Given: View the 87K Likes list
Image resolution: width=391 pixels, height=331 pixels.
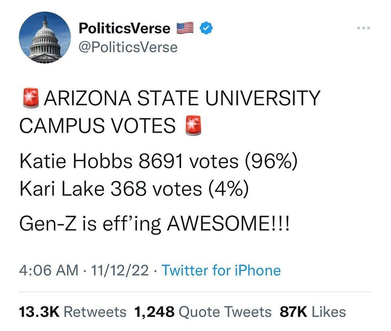Looking at the screenshot, I should point(313,312).
